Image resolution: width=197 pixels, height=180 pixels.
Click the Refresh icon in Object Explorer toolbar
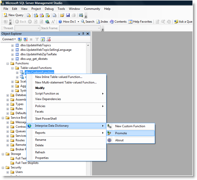point(43,39)
